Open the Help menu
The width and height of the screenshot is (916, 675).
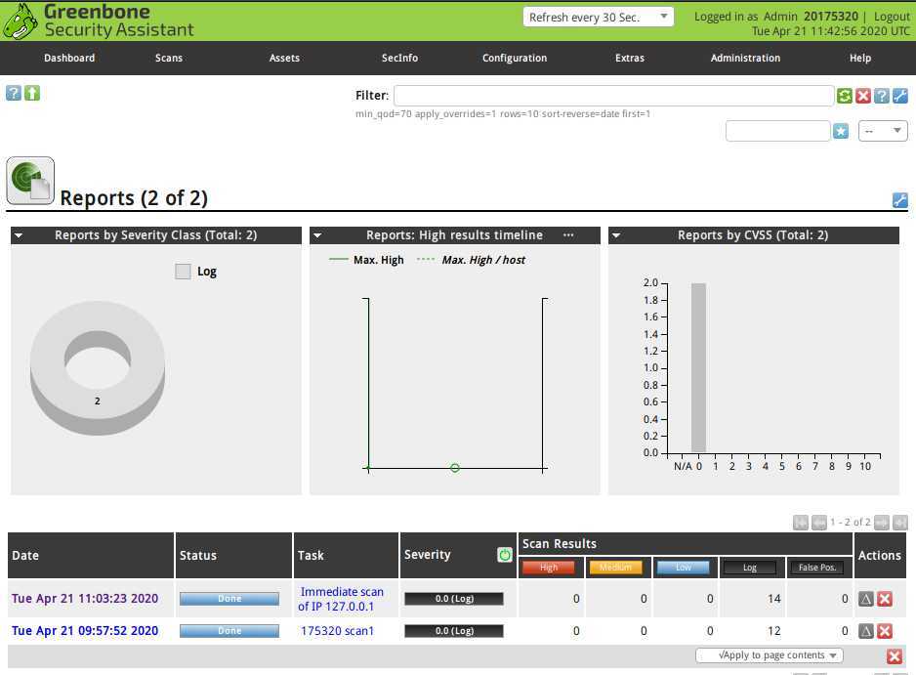click(860, 58)
